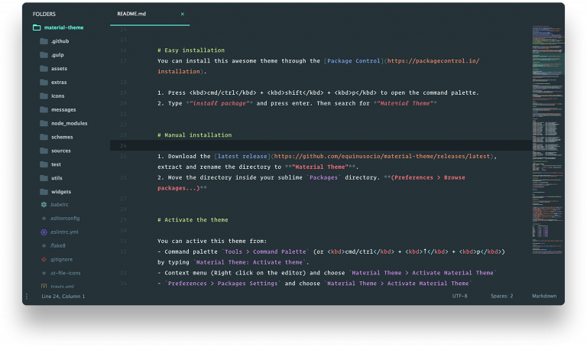The height and width of the screenshot is (347, 587).
Task: Expand the widgets folder
Action: pos(44,191)
